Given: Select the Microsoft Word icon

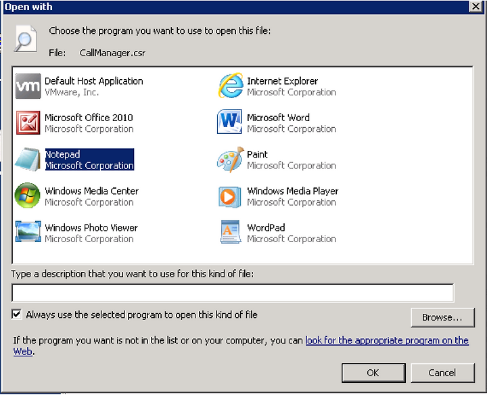Looking at the screenshot, I should pos(229,122).
